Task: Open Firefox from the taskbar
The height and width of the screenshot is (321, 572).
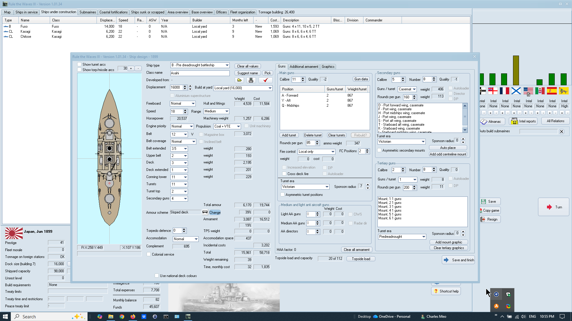Action: pyautogui.click(x=133, y=317)
